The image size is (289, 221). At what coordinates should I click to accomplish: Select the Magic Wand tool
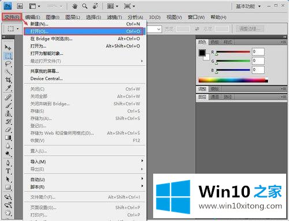click(8, 72)
